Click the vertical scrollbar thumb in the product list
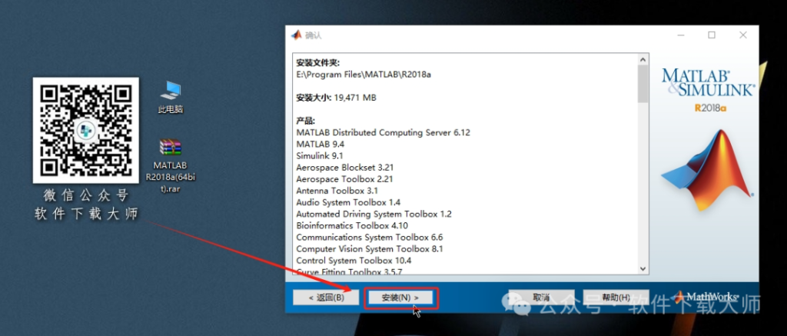 coord(643,83)
